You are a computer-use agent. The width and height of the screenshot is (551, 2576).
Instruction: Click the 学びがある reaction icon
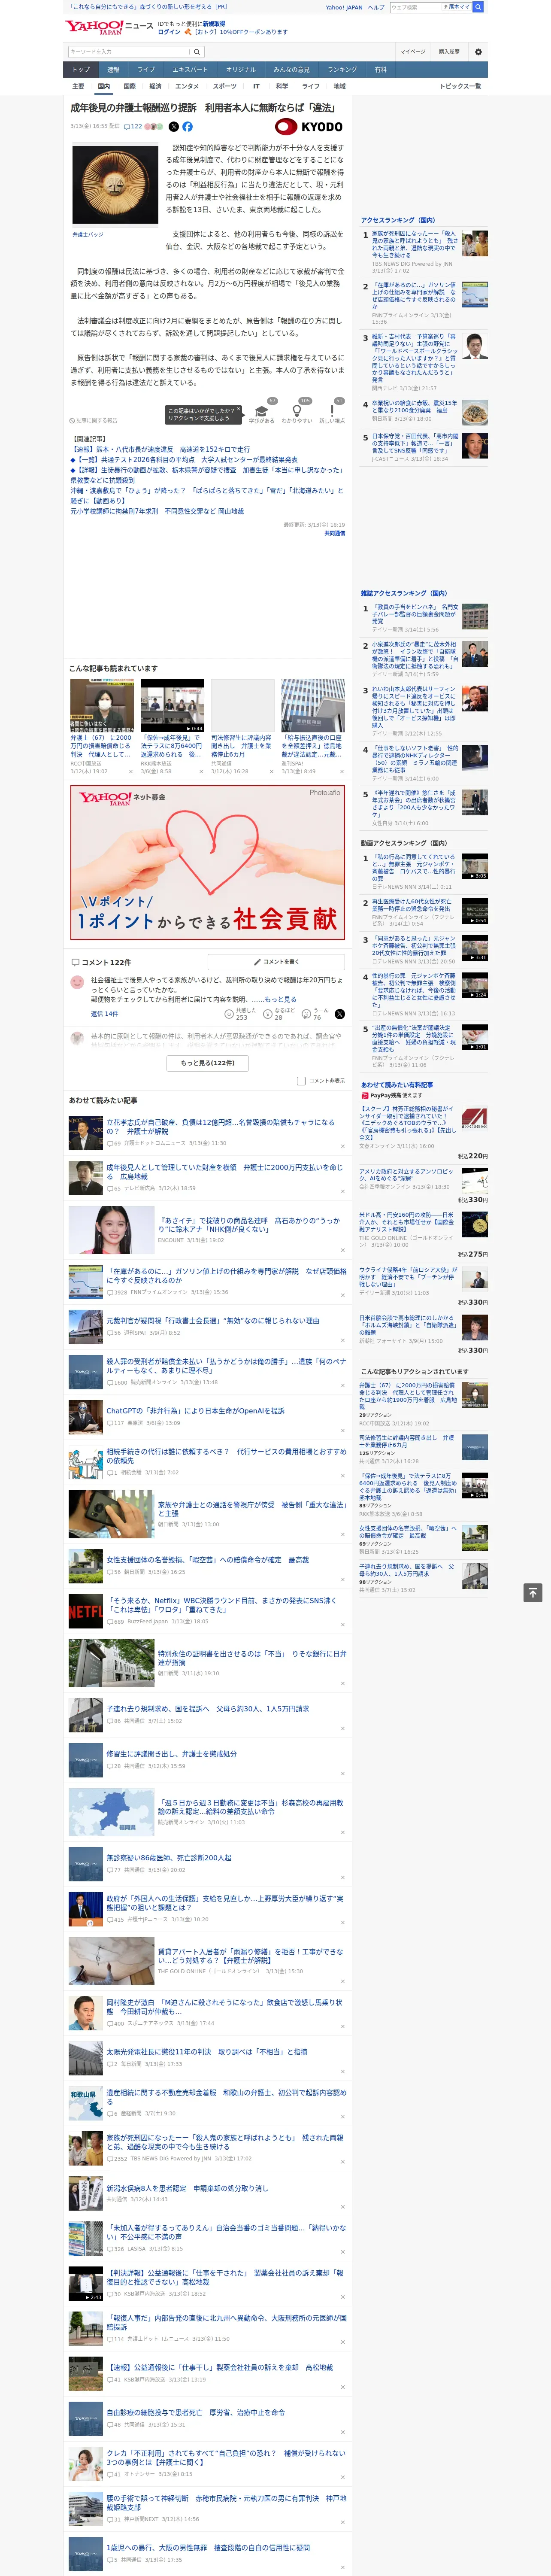coord(262,411)
